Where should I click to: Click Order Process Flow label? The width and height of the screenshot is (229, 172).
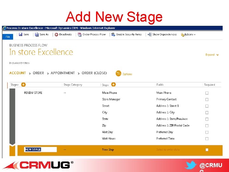[x=94, y=34]
